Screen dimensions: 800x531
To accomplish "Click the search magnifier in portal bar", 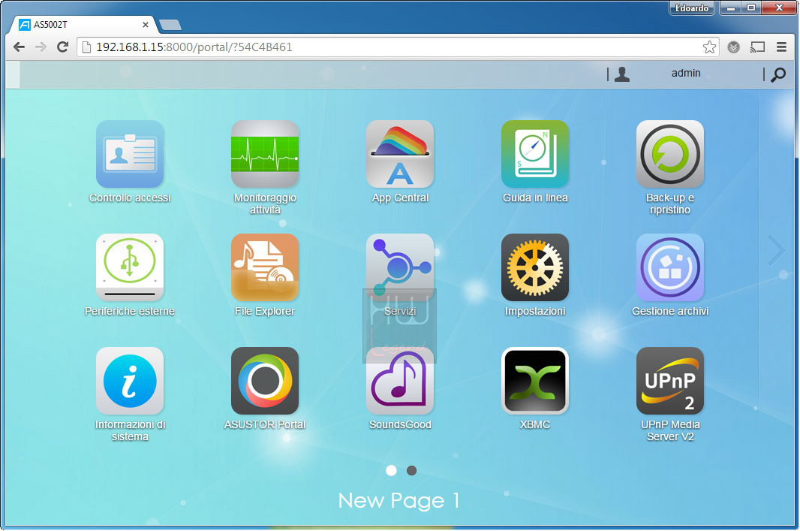I will [x=778, y=74].
